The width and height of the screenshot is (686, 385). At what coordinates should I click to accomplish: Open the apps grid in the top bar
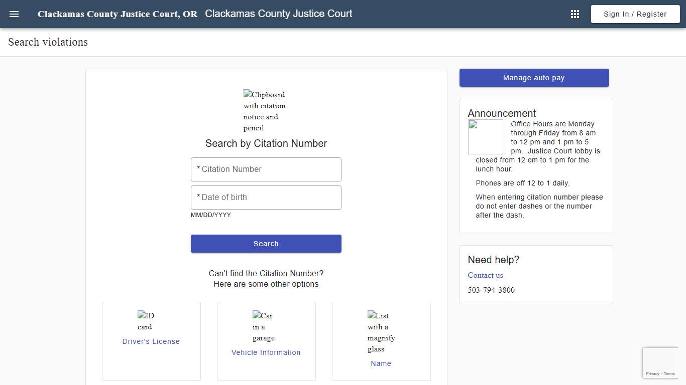click(575, 14)
